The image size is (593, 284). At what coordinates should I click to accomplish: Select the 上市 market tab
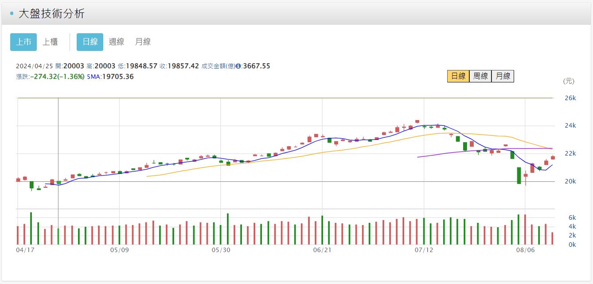click(23, 42)
